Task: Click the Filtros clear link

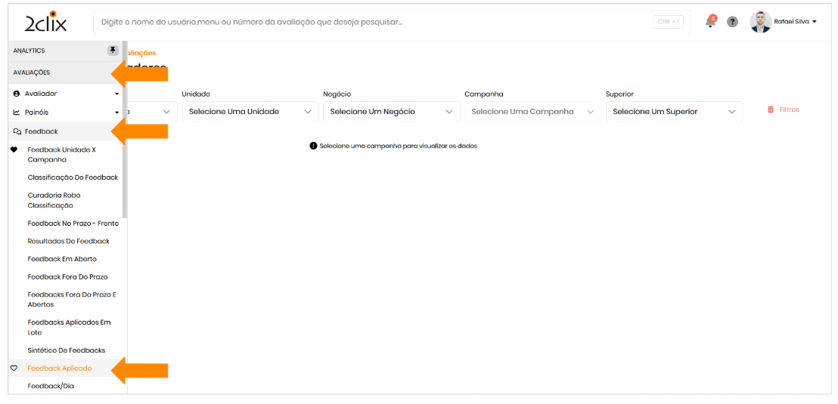Action: point(789,109)
